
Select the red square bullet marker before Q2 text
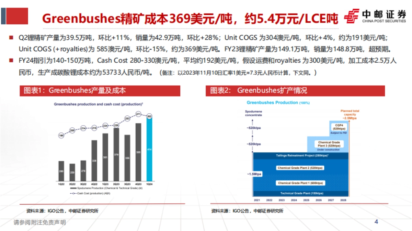pyautogui.click(x=11, y=37)
